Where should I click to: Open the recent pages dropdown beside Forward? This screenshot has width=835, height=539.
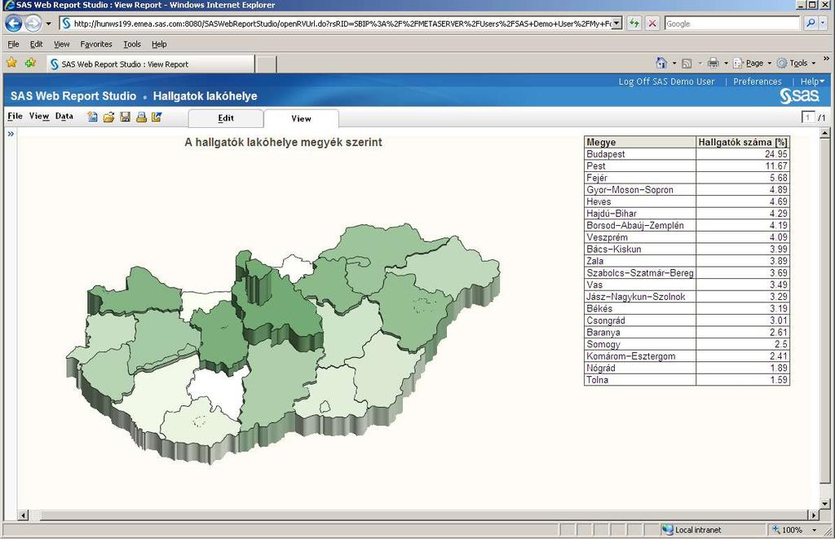[x=48, y=24]
